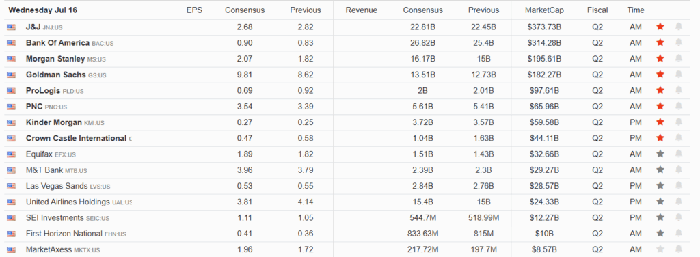Click the US flag beside MarketAxess
700x257 pixels.
(11, 250)
